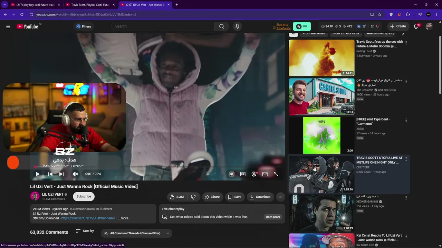Reload the page in the browser
The height and width of the screenshot is (248, 442).
click(22, 14)
